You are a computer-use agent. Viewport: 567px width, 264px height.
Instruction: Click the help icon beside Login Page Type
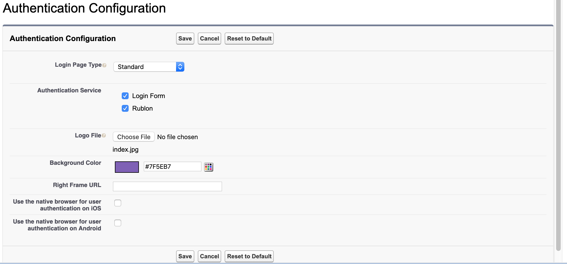click(x=104, y=65)
